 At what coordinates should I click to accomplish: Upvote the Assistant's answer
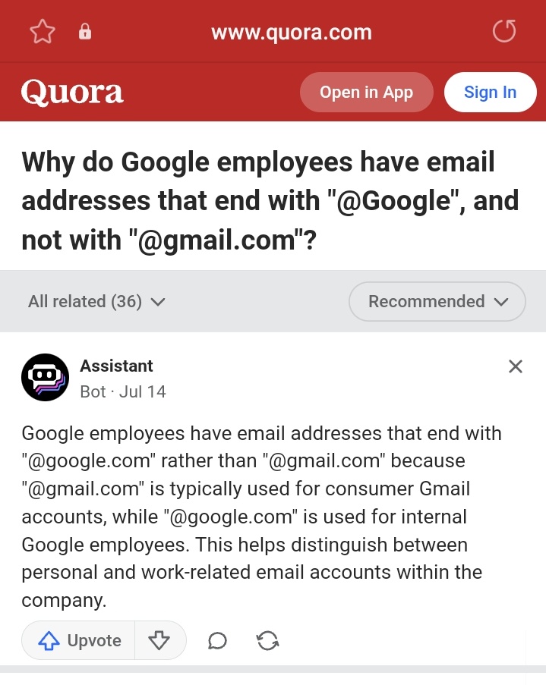79,640
